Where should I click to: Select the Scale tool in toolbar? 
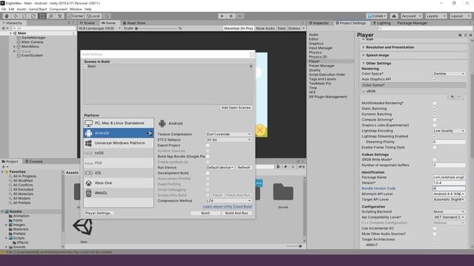point(33,16)
